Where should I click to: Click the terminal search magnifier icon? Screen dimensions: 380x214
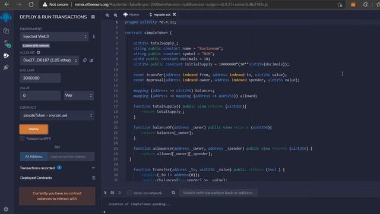tap(173, 193)
